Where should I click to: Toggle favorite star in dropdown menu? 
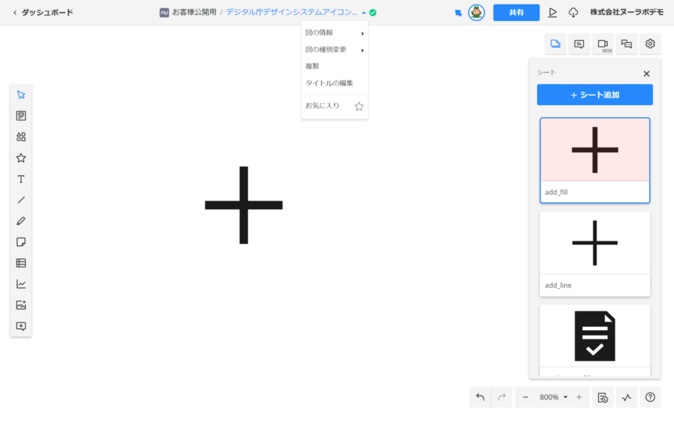coord(359,106)
